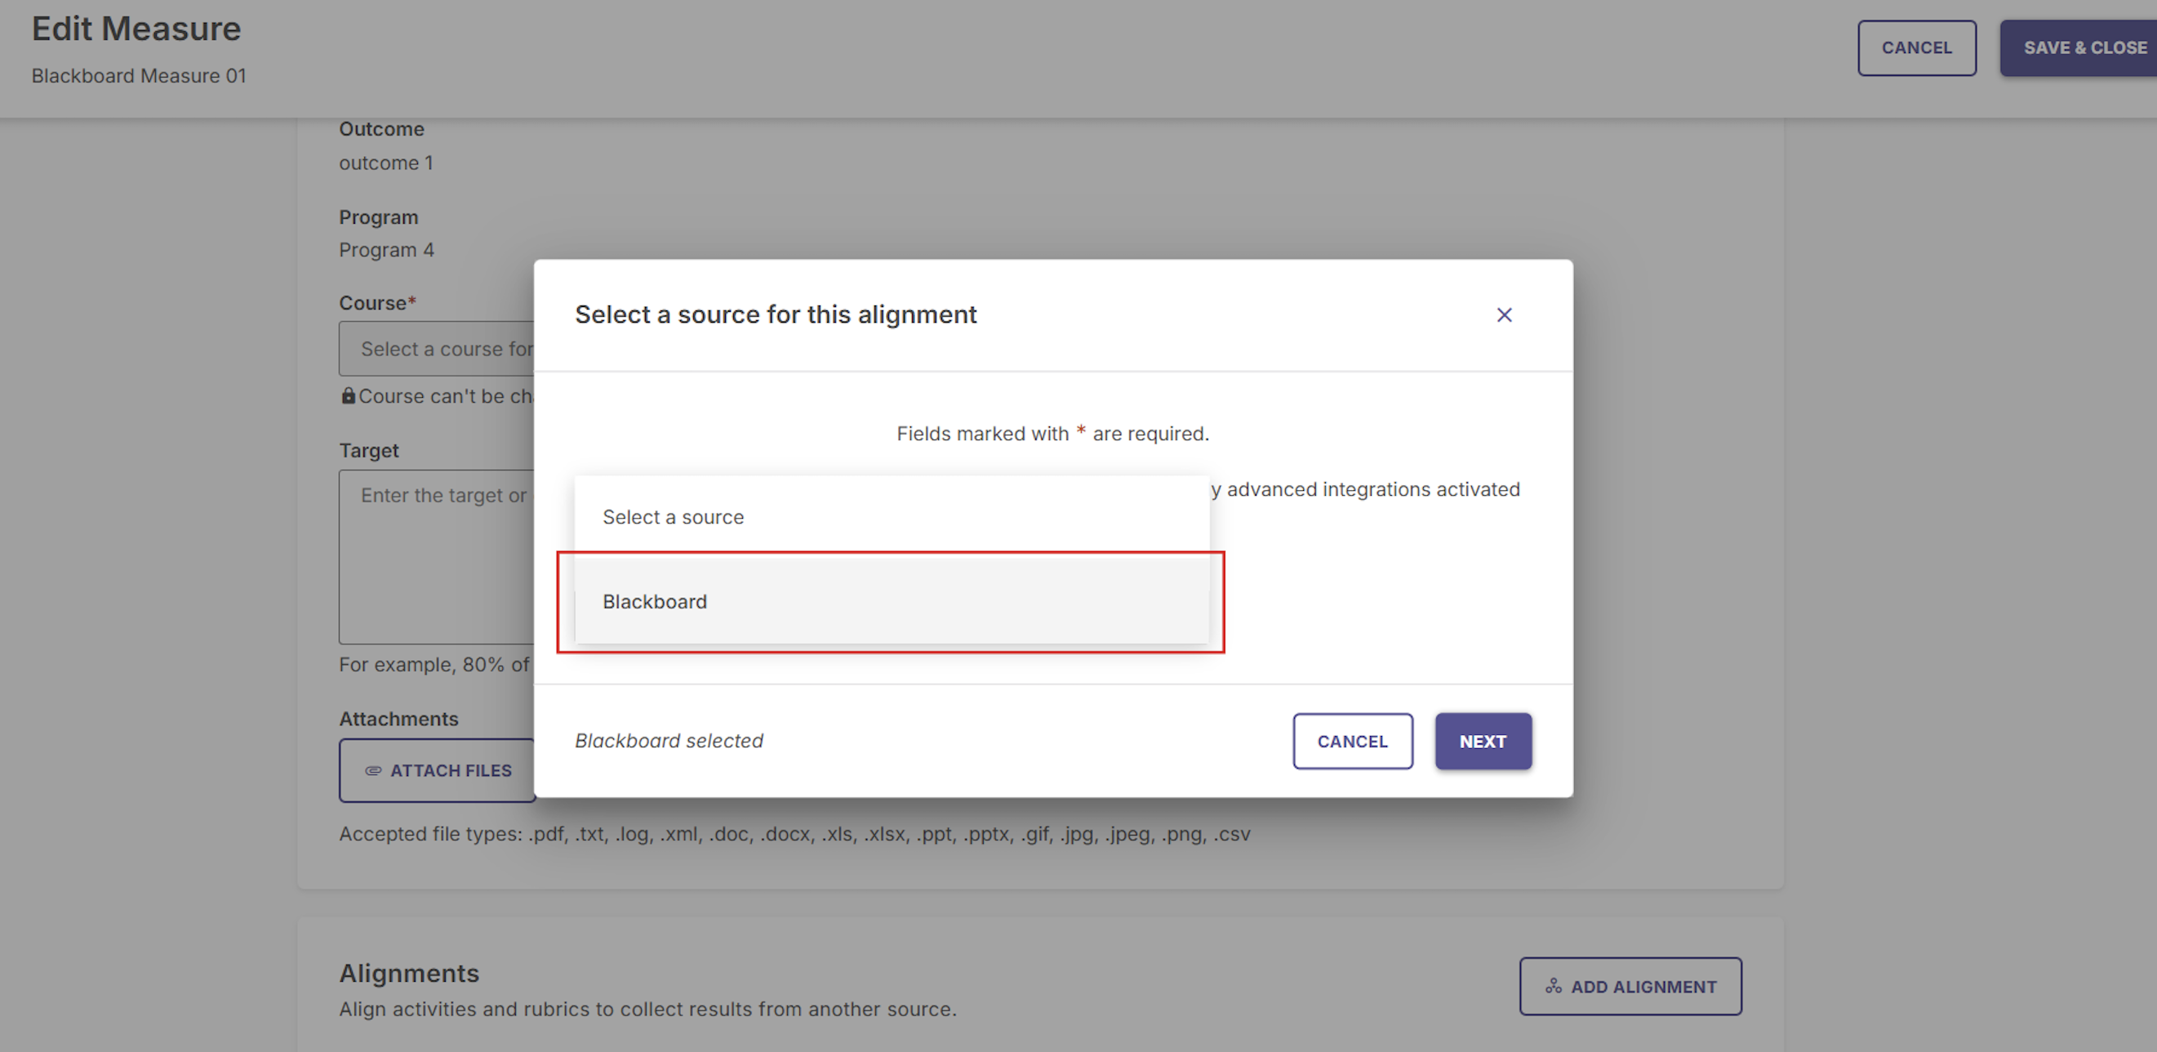Close the source selection dialog with X

1504,315
